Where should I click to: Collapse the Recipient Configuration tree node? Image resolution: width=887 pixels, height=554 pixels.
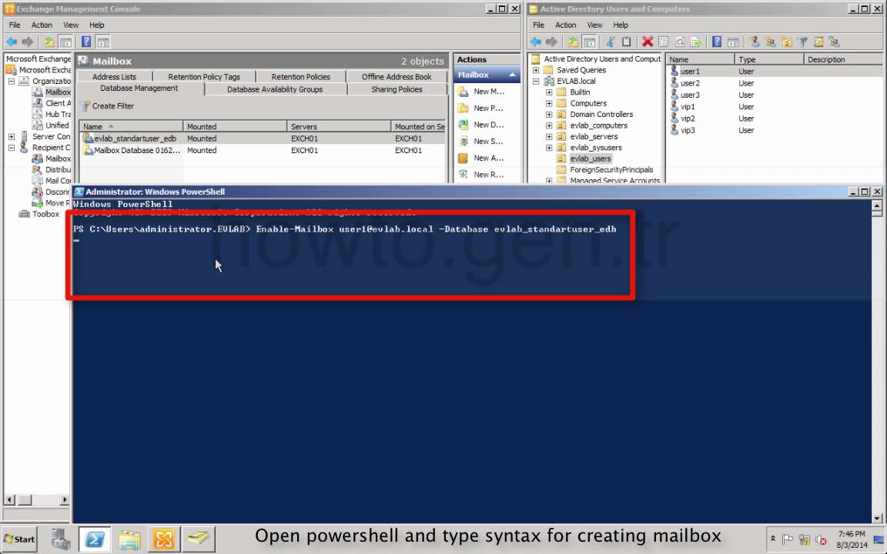[x=12, y=148]
